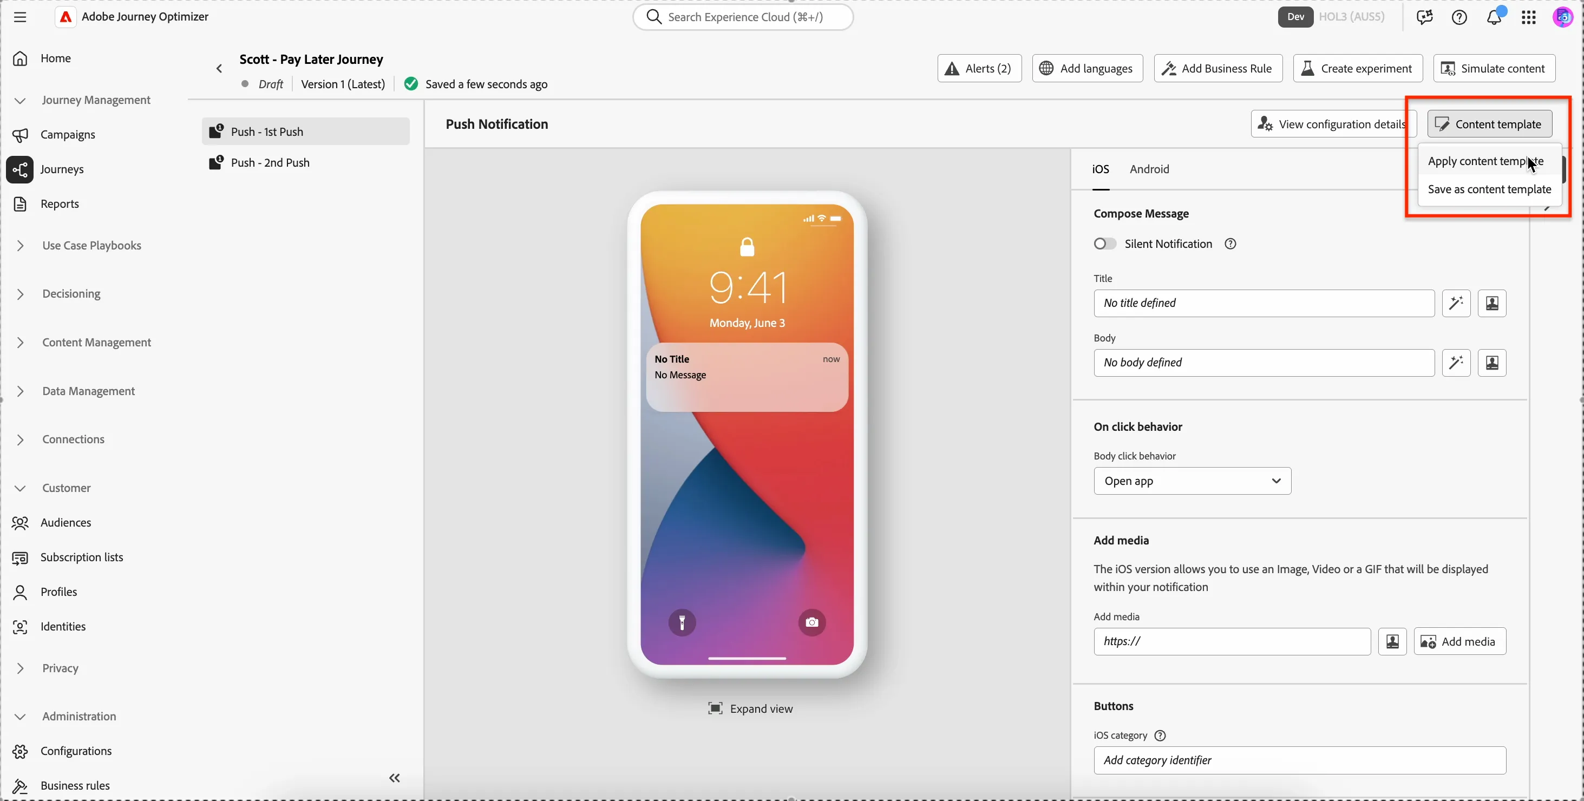Open personalization editor for Body
This screenshot has height=801, width=1584.
[1492, 363]
